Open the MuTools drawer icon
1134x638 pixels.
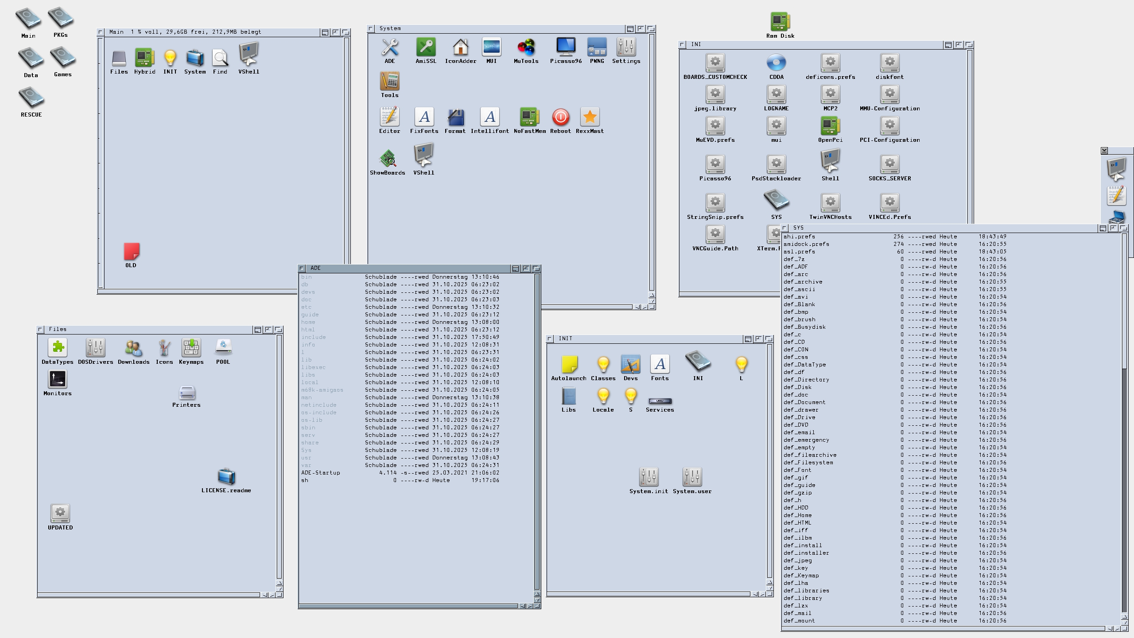pos(526,47)
